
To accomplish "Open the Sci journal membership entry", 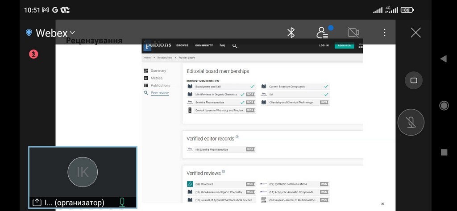I will pos(295,95).
